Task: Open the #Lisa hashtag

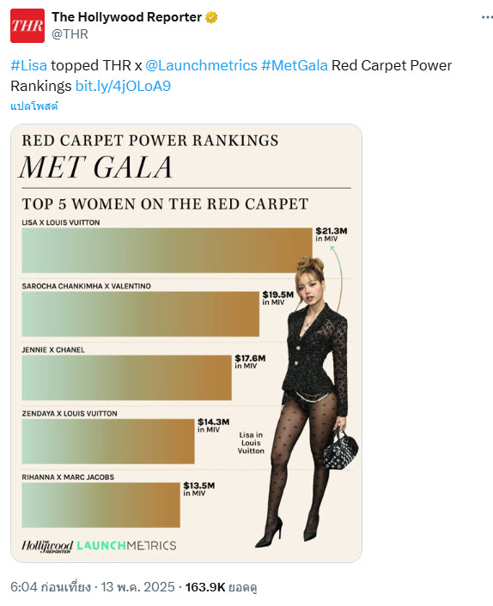Action: 29,65
